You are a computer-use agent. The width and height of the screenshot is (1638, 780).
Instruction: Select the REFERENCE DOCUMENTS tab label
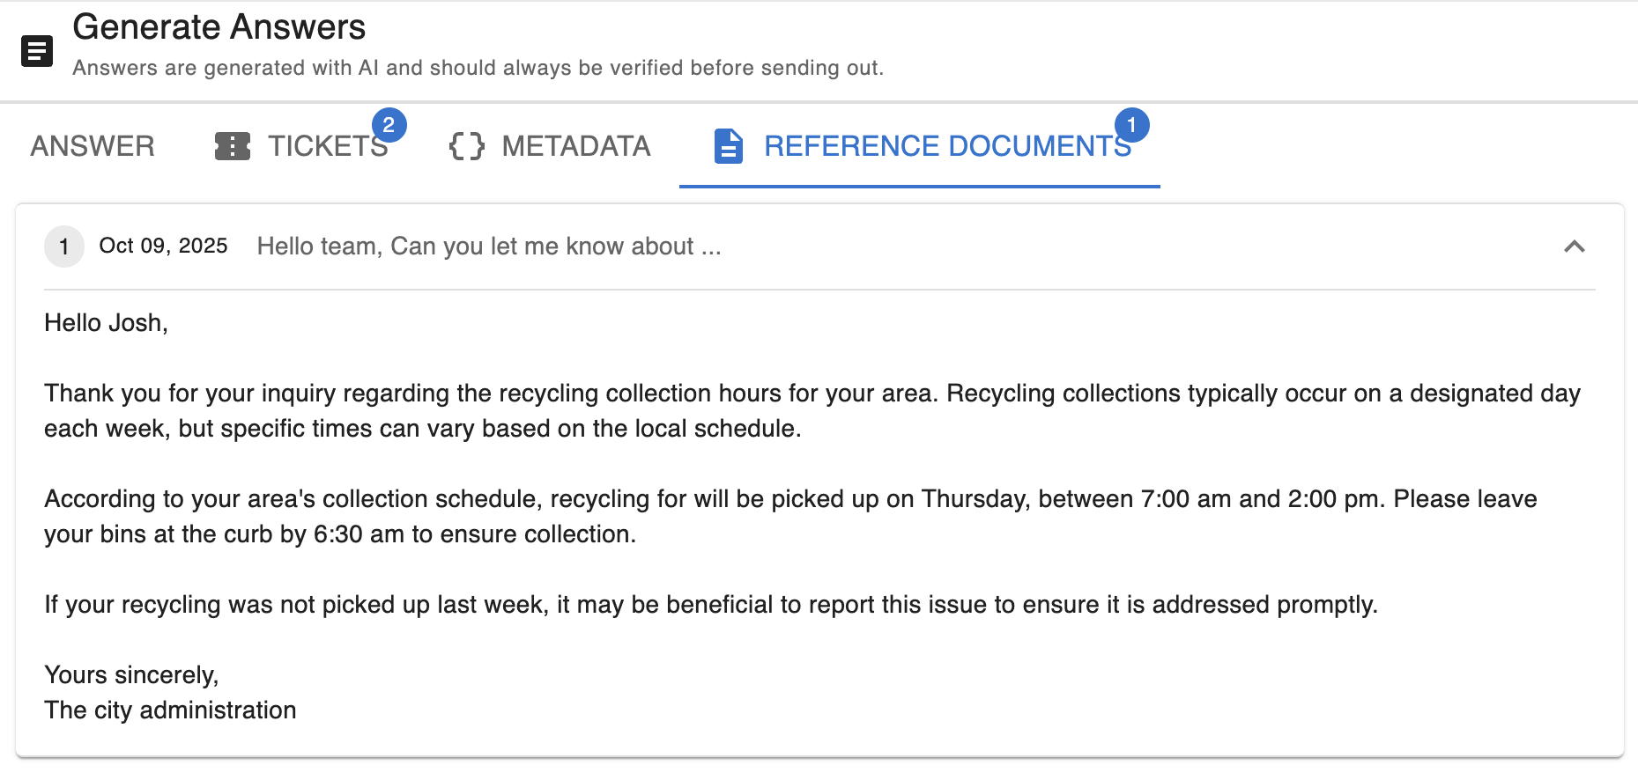click(947, 146)
